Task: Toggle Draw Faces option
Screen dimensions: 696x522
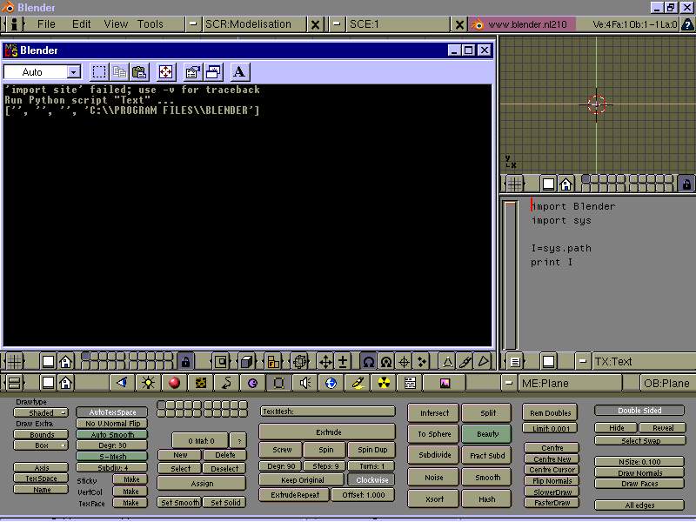Action: (639, 484)
